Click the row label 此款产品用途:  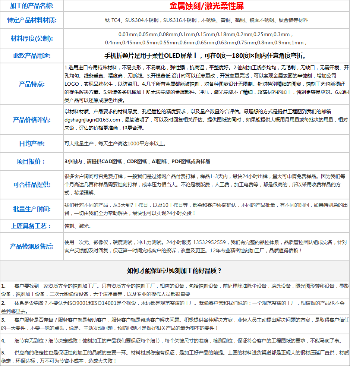click(x=32, y=56)
